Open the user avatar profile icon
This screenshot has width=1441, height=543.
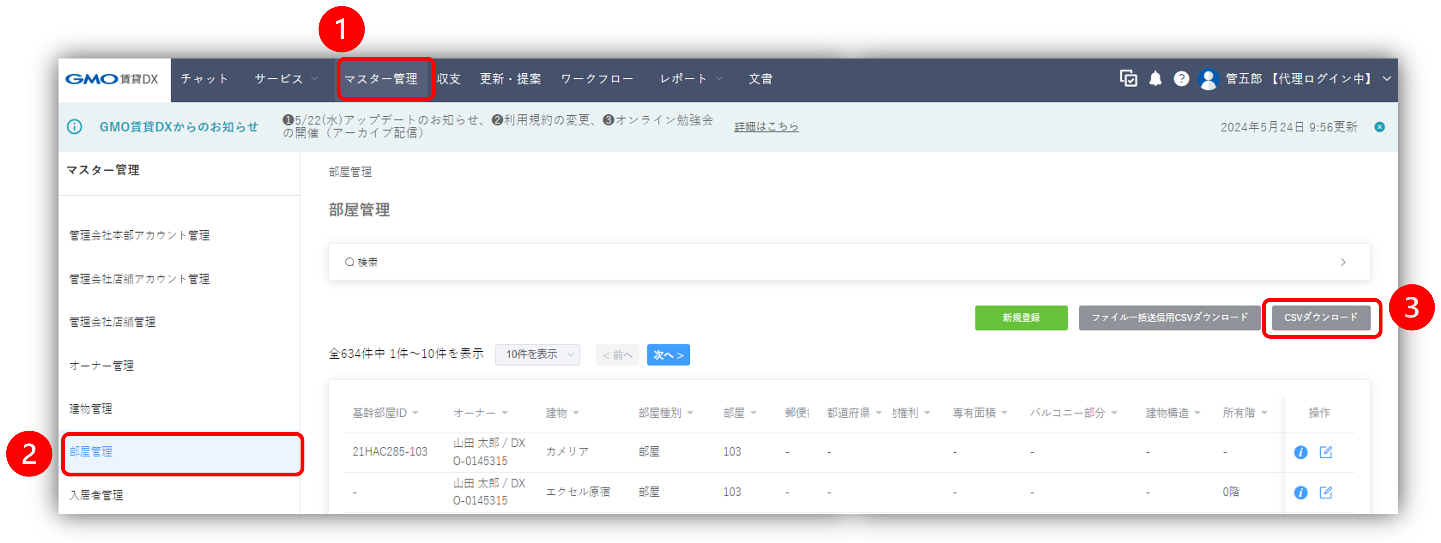click(1210, 79)
